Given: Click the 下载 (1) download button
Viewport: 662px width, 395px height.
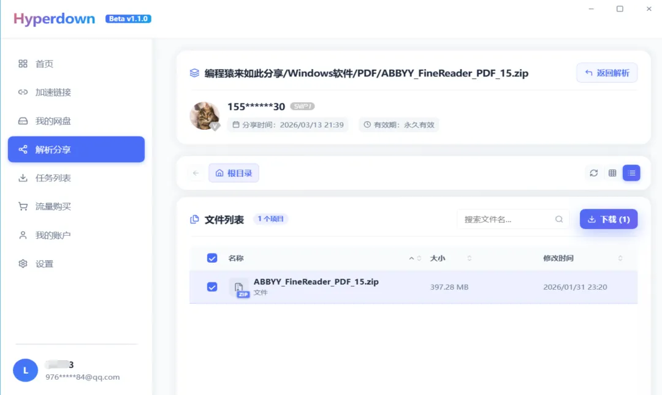Looking at the screenshot, I should pos(609,219).
